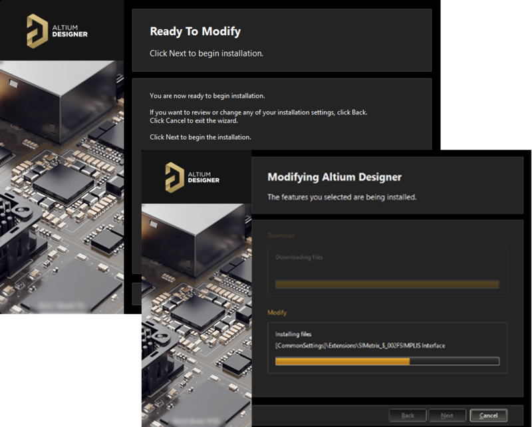Click the Altium logo on the Modifying dialog
Screen dimensions: 532x427
190,178
